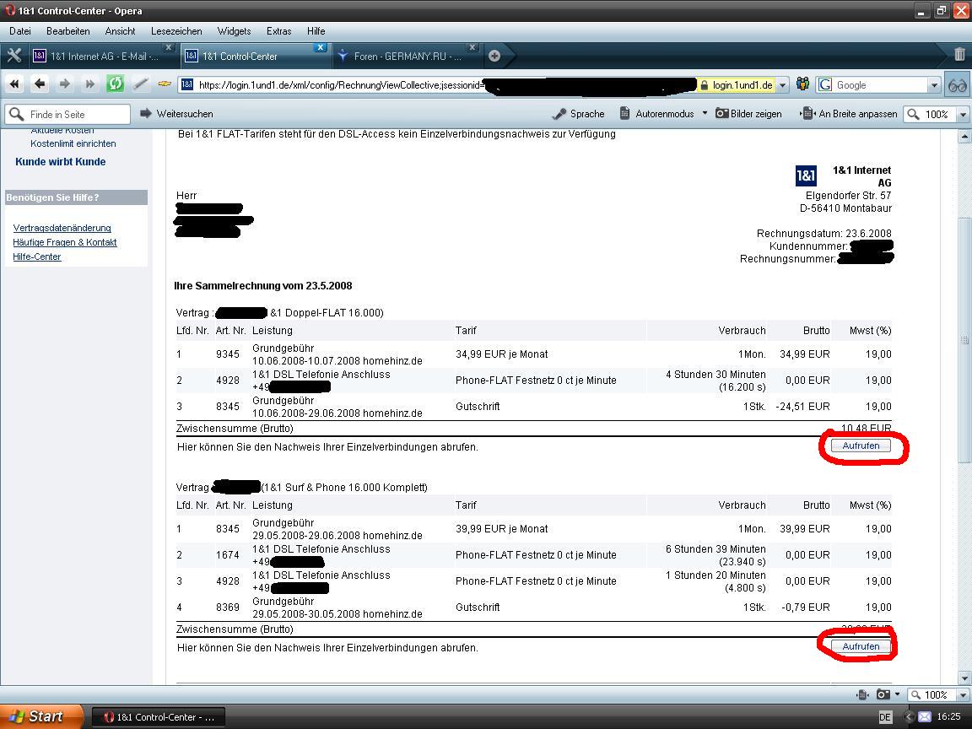Open the Ansicht menu

(x=121, y=31)
